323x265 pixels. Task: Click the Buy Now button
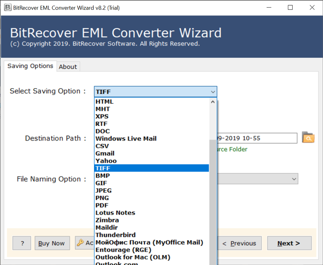pyautogui.click(x=52, y=243)
